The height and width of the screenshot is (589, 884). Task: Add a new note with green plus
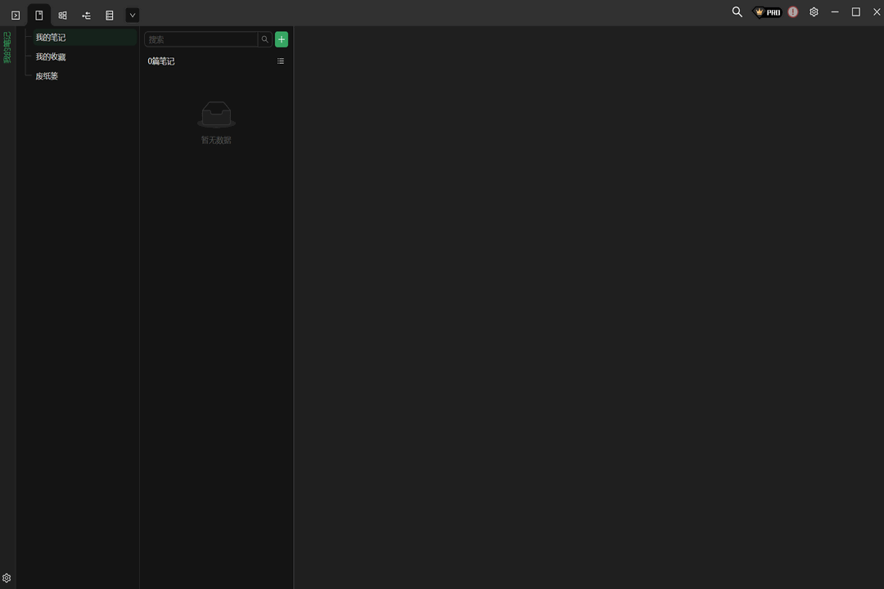point(282,39)
